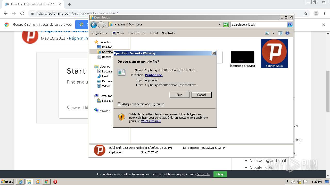Screen dimensions: 330x185
Task: Accept cookies with Okay button
Action: (x=220, y=174)
